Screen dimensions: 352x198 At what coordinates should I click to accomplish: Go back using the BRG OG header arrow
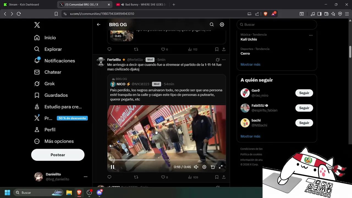click(x=98, y=24)
